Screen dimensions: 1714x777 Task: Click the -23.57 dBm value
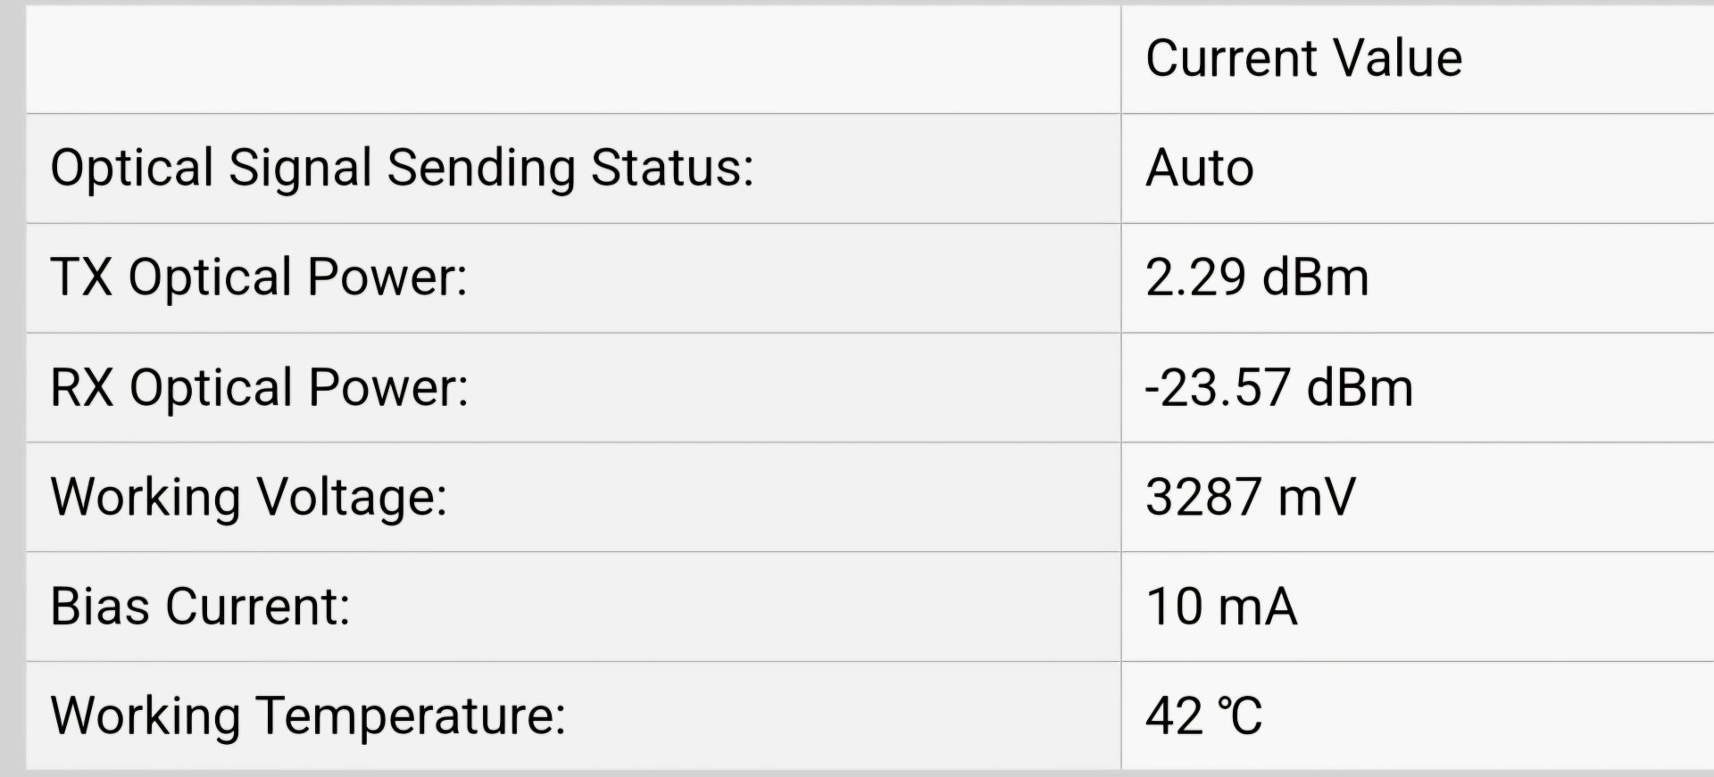click(1279, 388)
